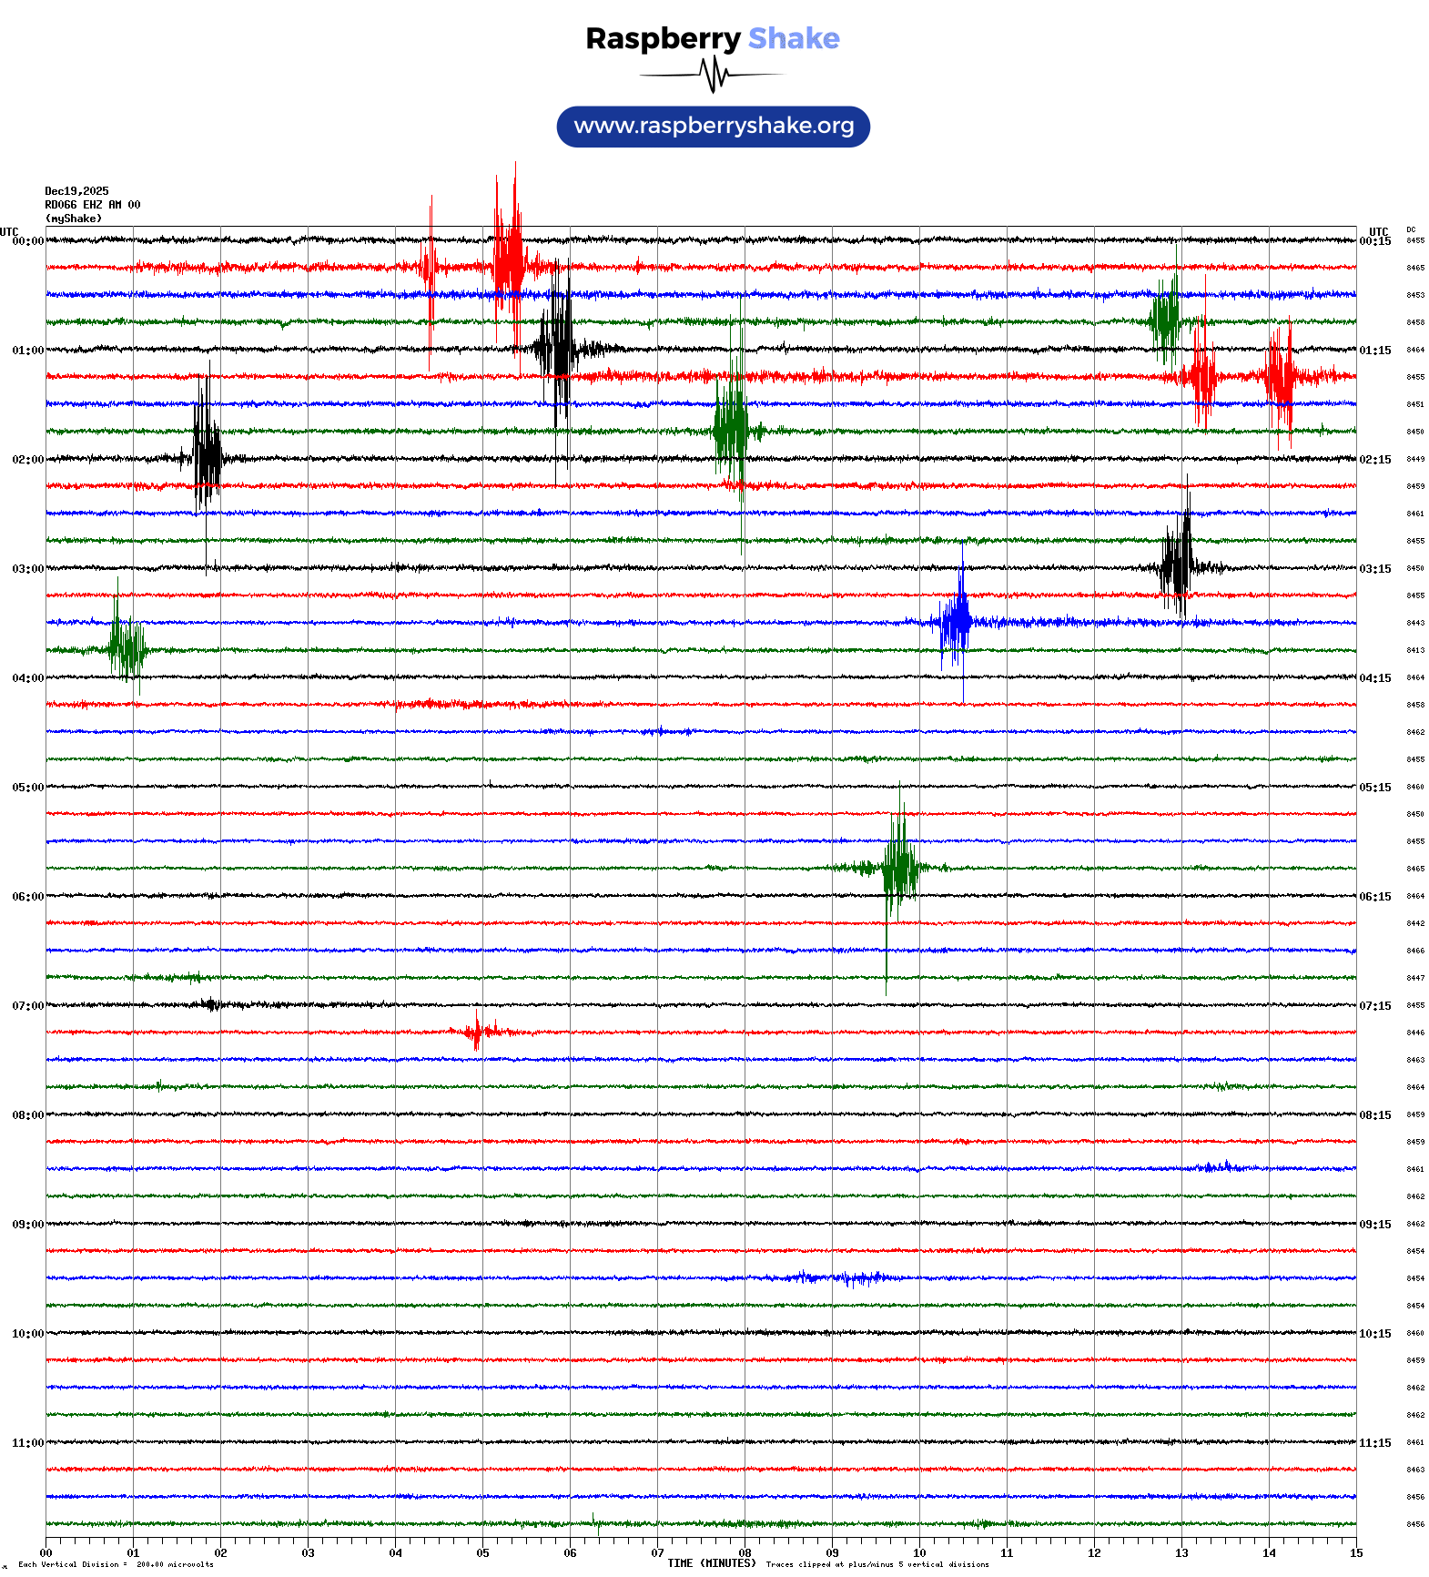Click the 06:00 hour label on left axis

tap(27, 897)
